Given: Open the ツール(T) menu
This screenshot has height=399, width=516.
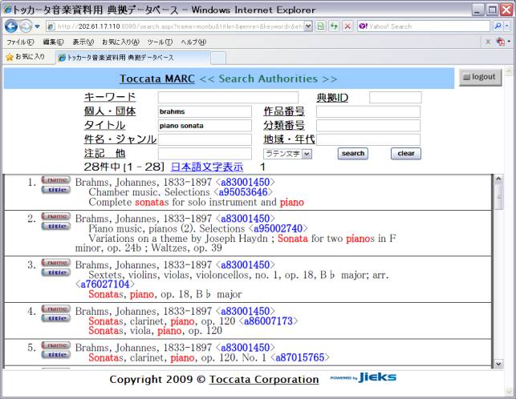Looking at the screenshot, I should 160,42.
